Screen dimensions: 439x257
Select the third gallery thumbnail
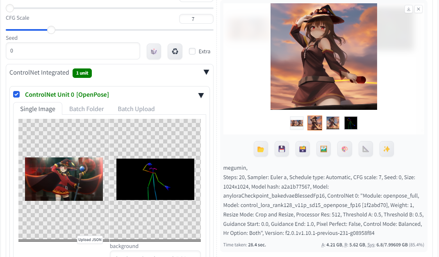click(x=333, y=123)
